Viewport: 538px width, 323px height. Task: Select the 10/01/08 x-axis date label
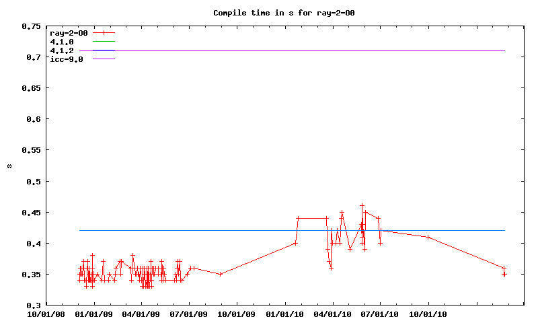click(x=46, y=314)
